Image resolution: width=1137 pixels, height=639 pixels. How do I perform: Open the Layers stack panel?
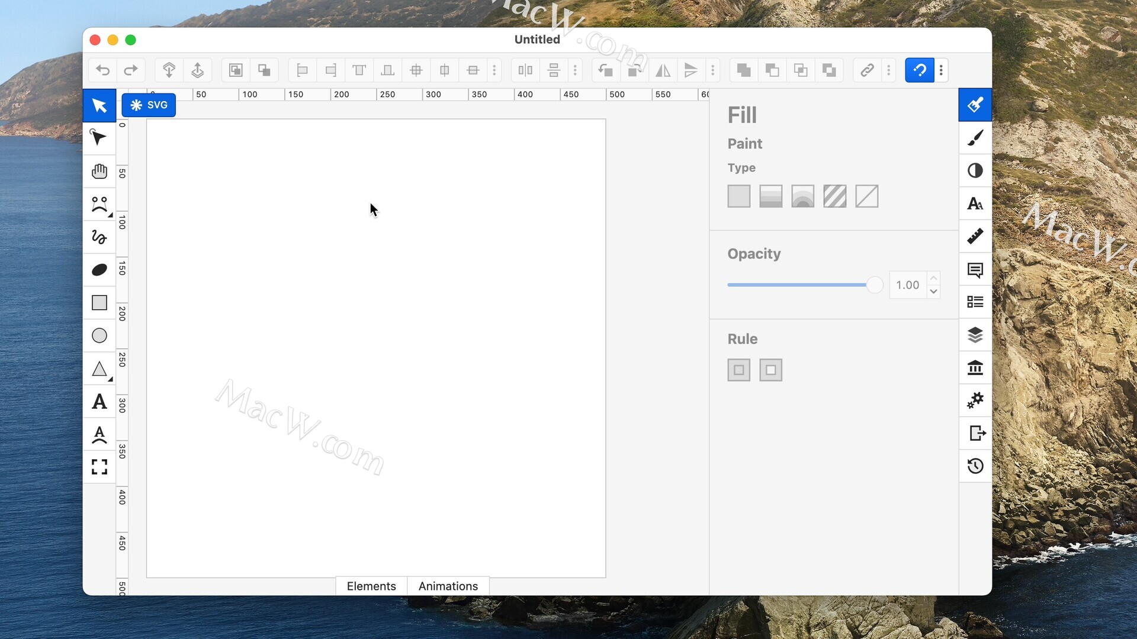[x=975, y=335]
